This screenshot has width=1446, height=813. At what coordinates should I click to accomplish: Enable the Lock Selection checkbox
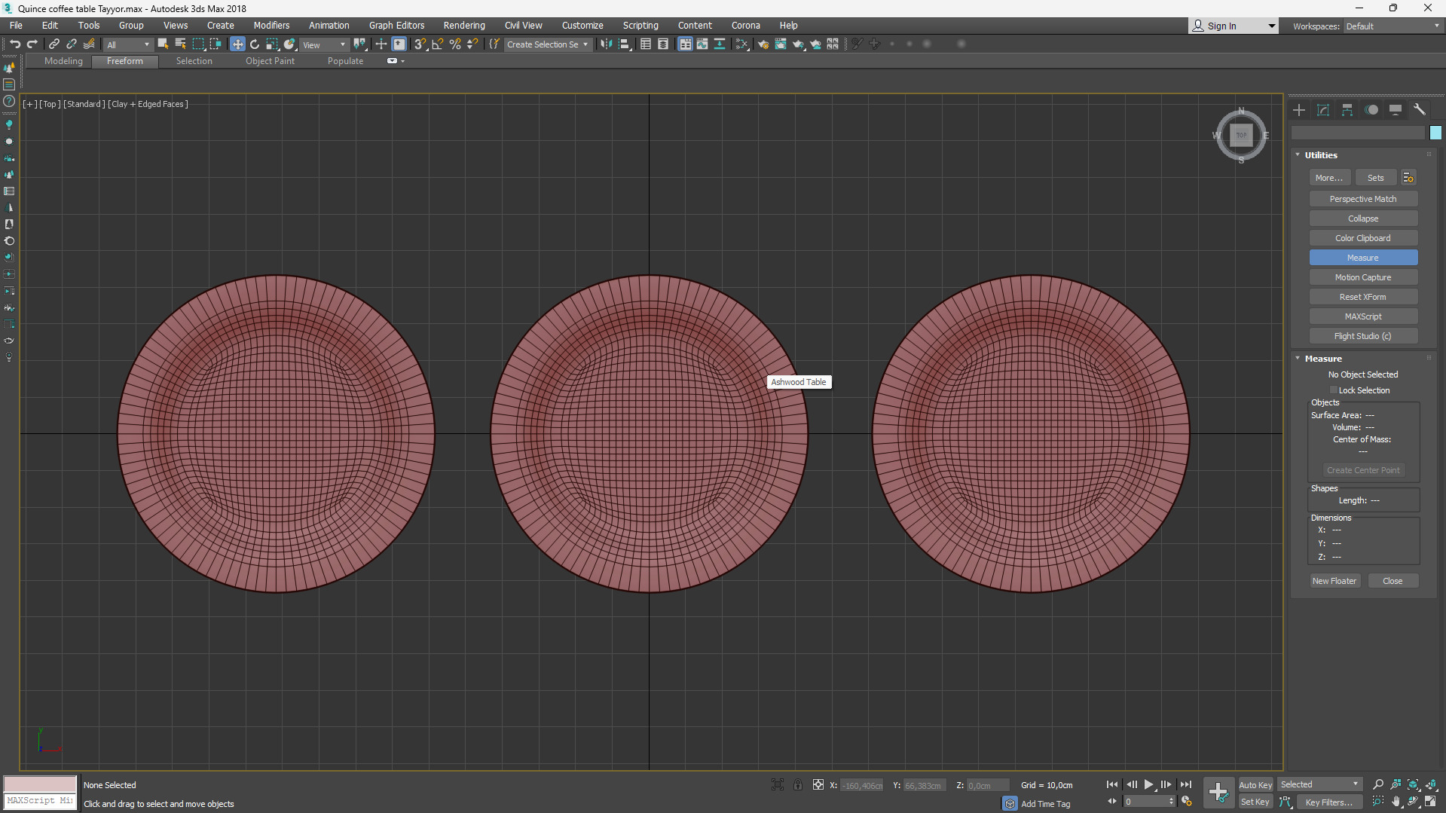coord(1334,390)
